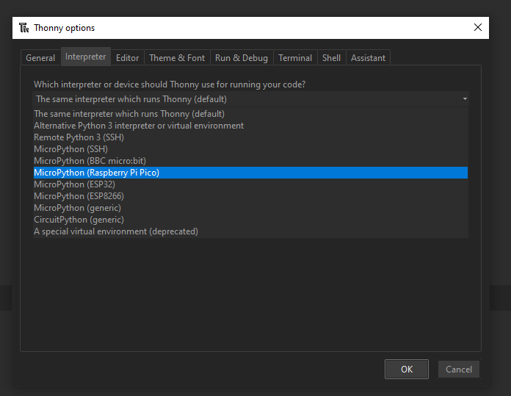Switch to the Editor tab
This screenshot has width=511, height=396.
pos(128,58)
